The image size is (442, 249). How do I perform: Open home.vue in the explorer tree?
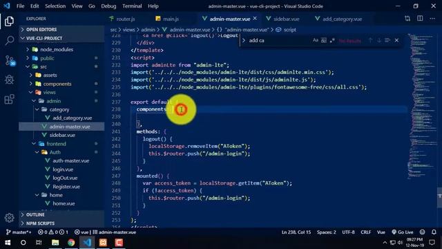(64, 203)
